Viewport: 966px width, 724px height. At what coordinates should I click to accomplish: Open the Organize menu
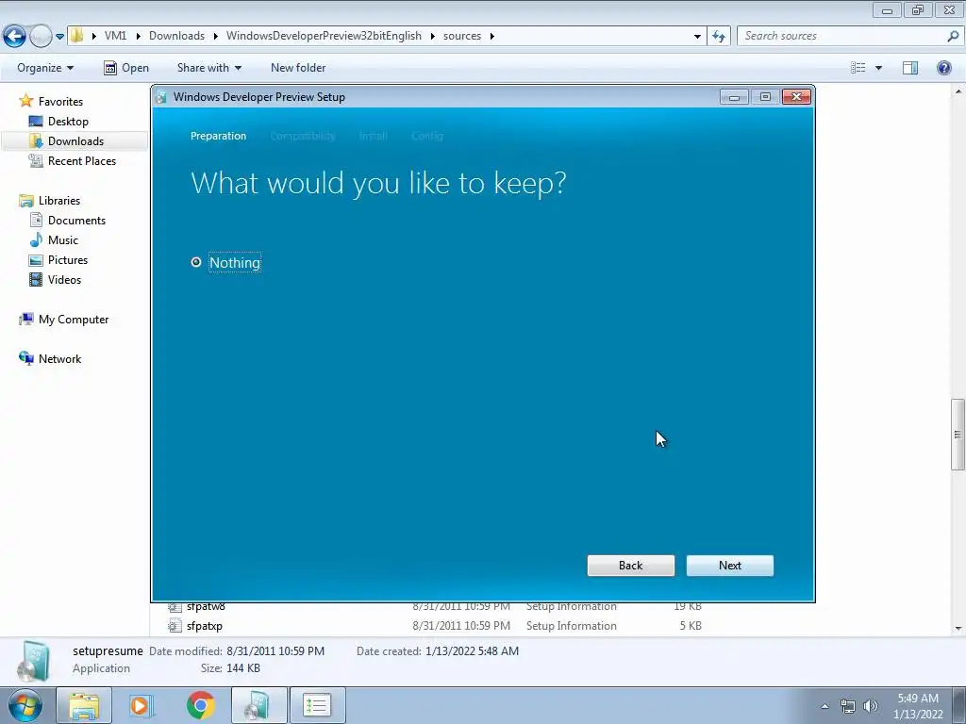pos(45,68)
